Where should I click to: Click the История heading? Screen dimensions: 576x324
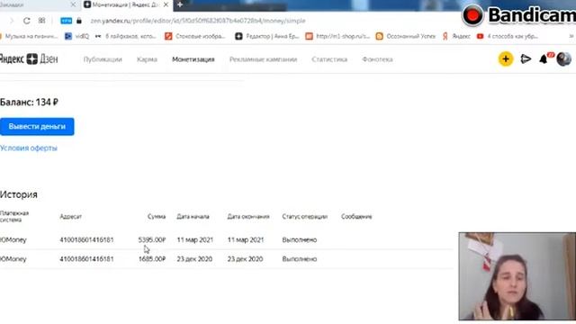19,194
